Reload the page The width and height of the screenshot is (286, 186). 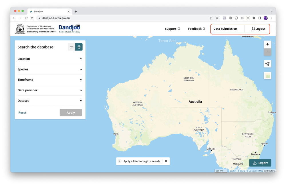point(26,18)
